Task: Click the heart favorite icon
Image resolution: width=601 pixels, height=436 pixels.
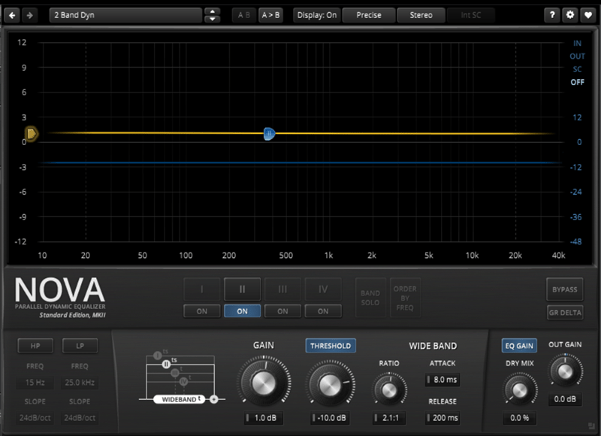Action: click(x=588, y=15)
